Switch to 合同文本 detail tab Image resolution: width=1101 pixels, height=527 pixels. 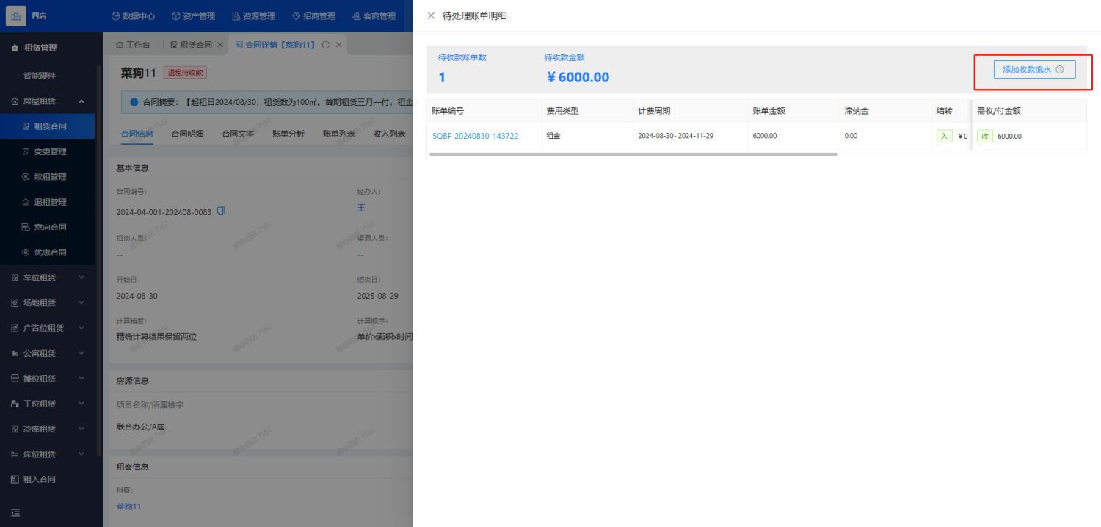click(x=238, y=134)
